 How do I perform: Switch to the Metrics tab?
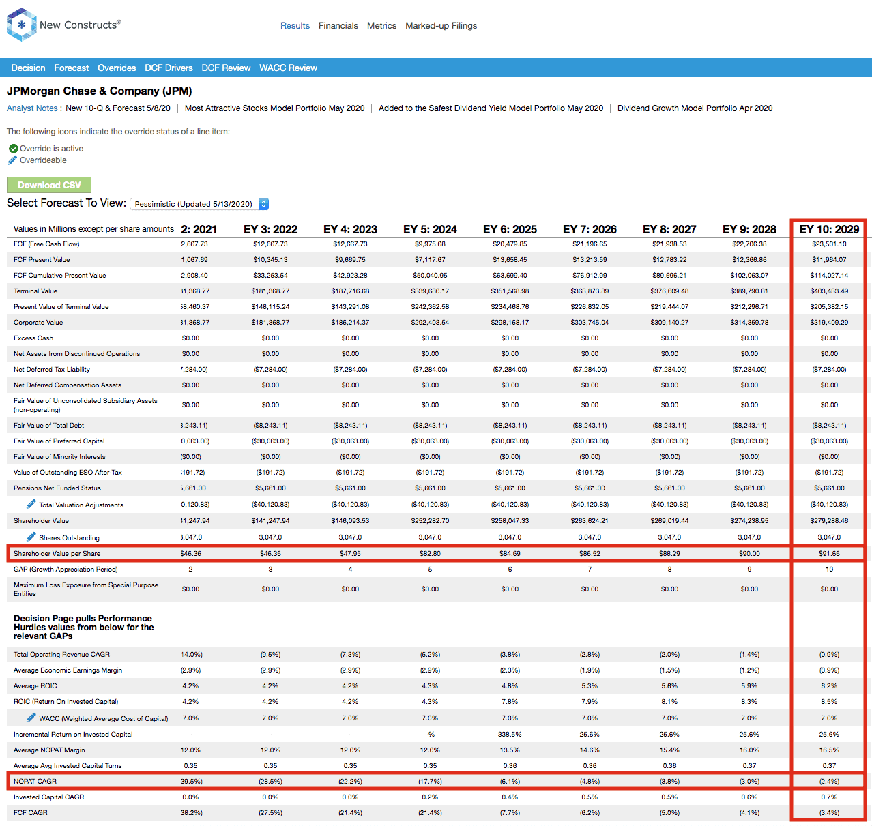tap(381, 26)
